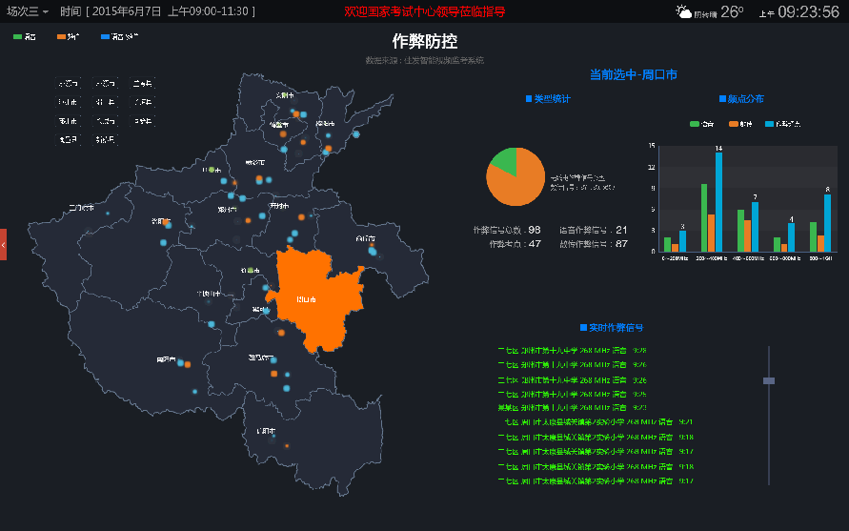Click the signal list scrollbar handle
This screenshot has height=531, width=849.
[769, 380]
